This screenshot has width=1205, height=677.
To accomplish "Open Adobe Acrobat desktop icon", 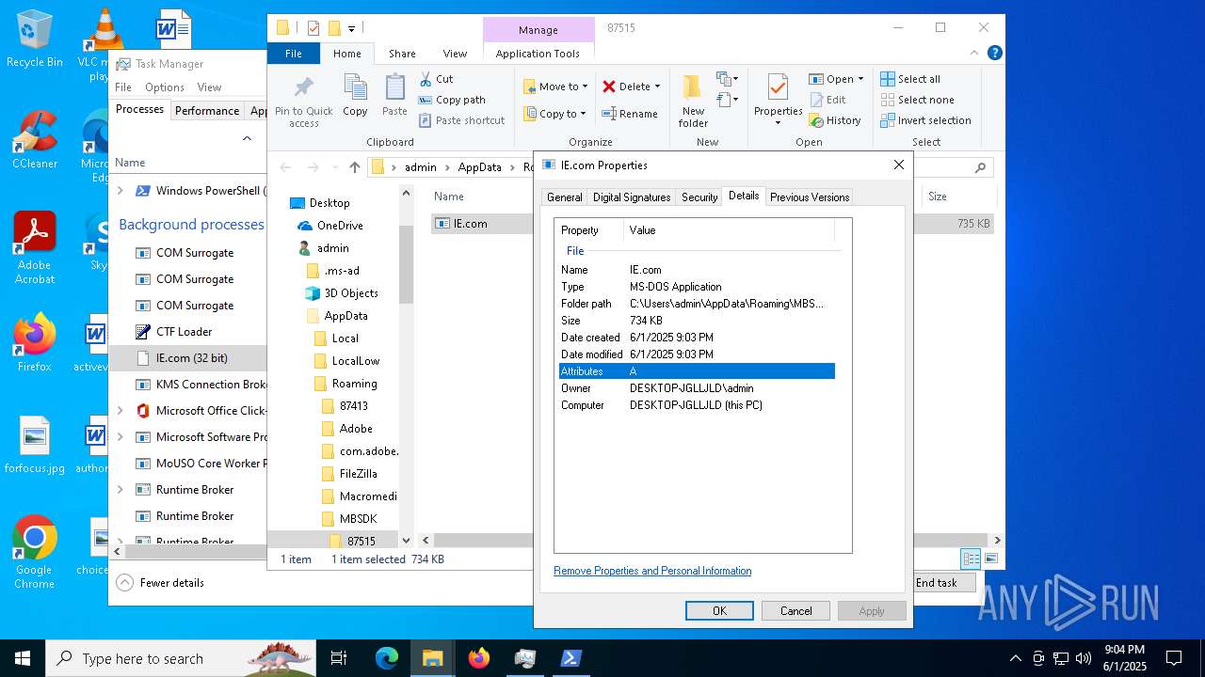I will 34,248.
